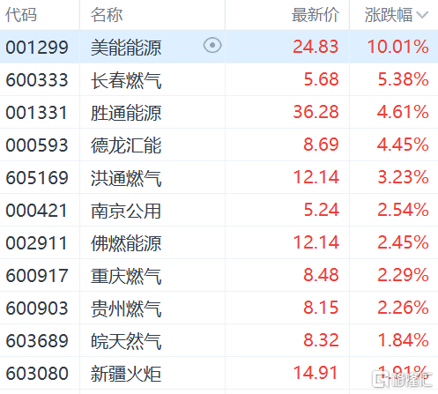Click change percentage 2.29%
Image resolution: width=438 pixels, height=394 pixels.
point(403,275)
